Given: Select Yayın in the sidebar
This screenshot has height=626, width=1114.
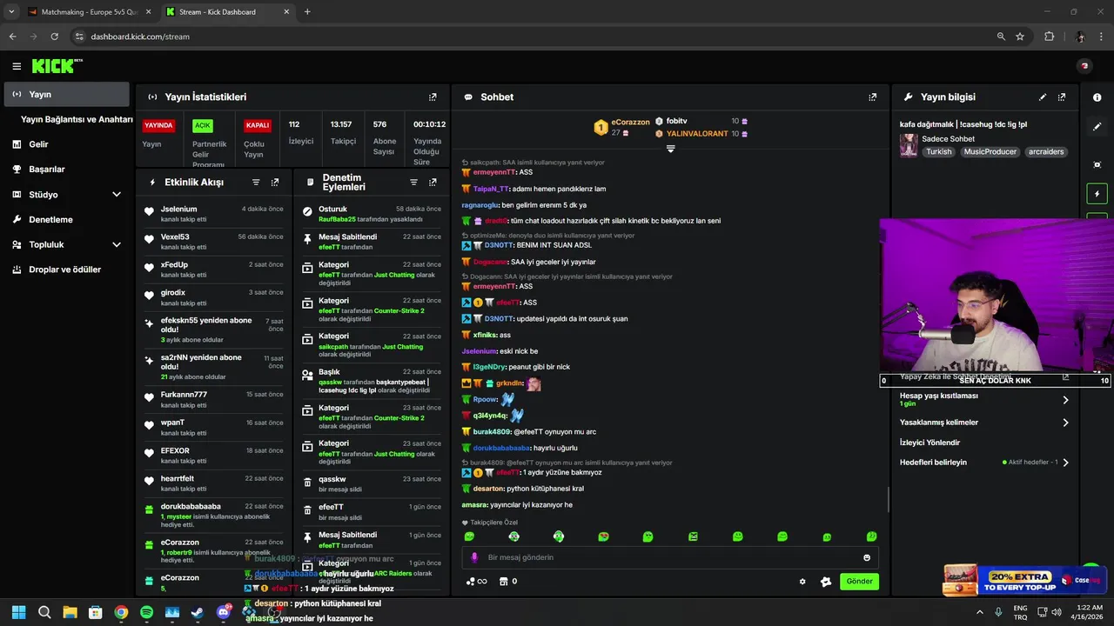Looking at the screenshot, I should (x=67, y=94).
